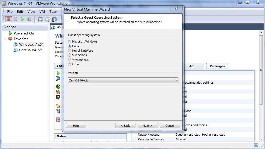Select VMware ESX radio option
Viewport: 265px width, 149px height.
pos(70,60)
